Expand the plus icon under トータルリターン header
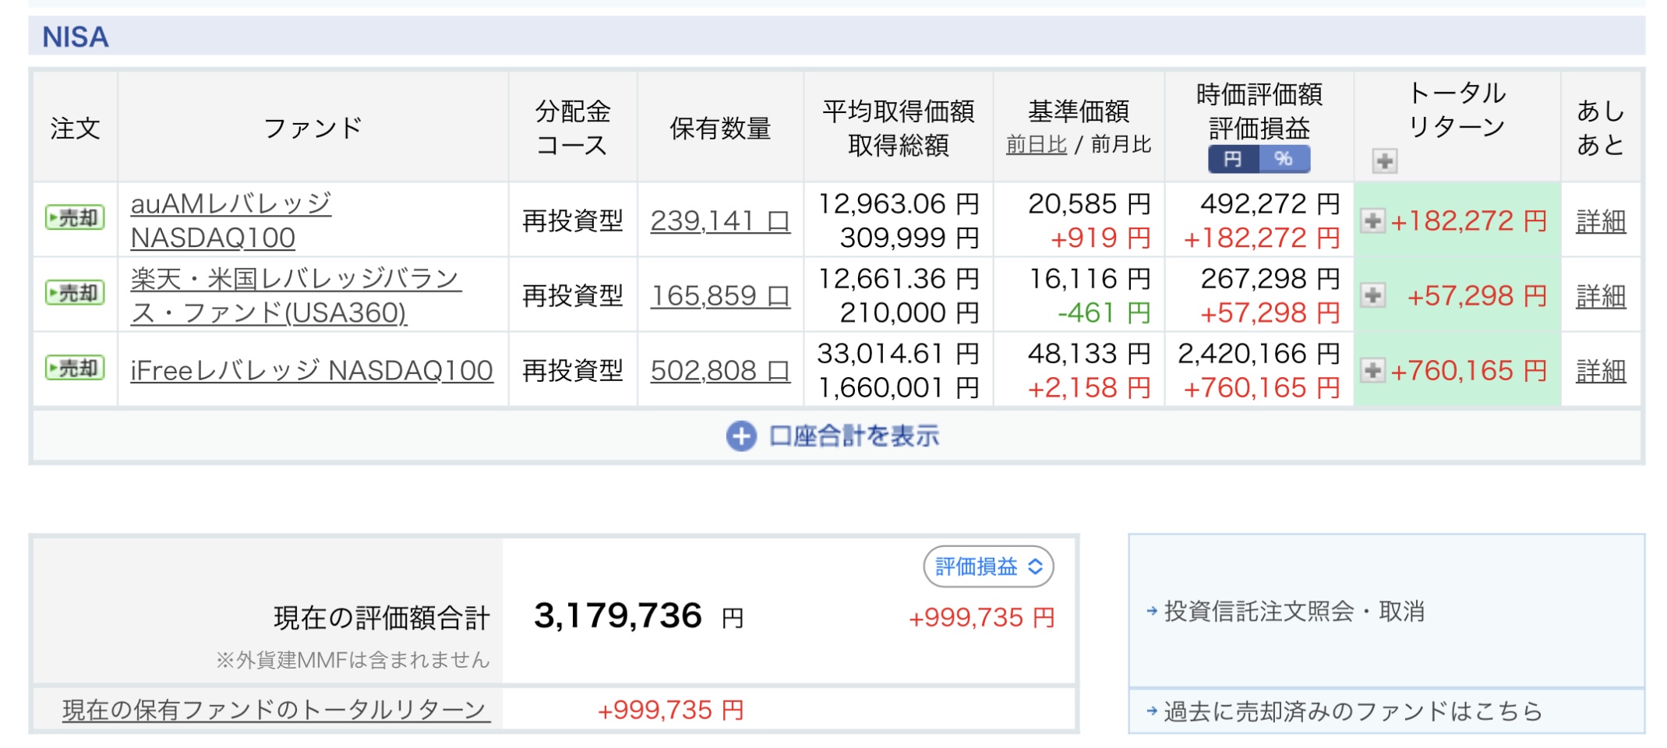This screenshot has width=1667, height=748. pyautogui.click(x=1384, y=161)
